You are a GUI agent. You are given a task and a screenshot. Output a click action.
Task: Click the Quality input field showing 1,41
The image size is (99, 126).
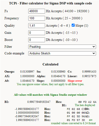(x=37, y=26)
